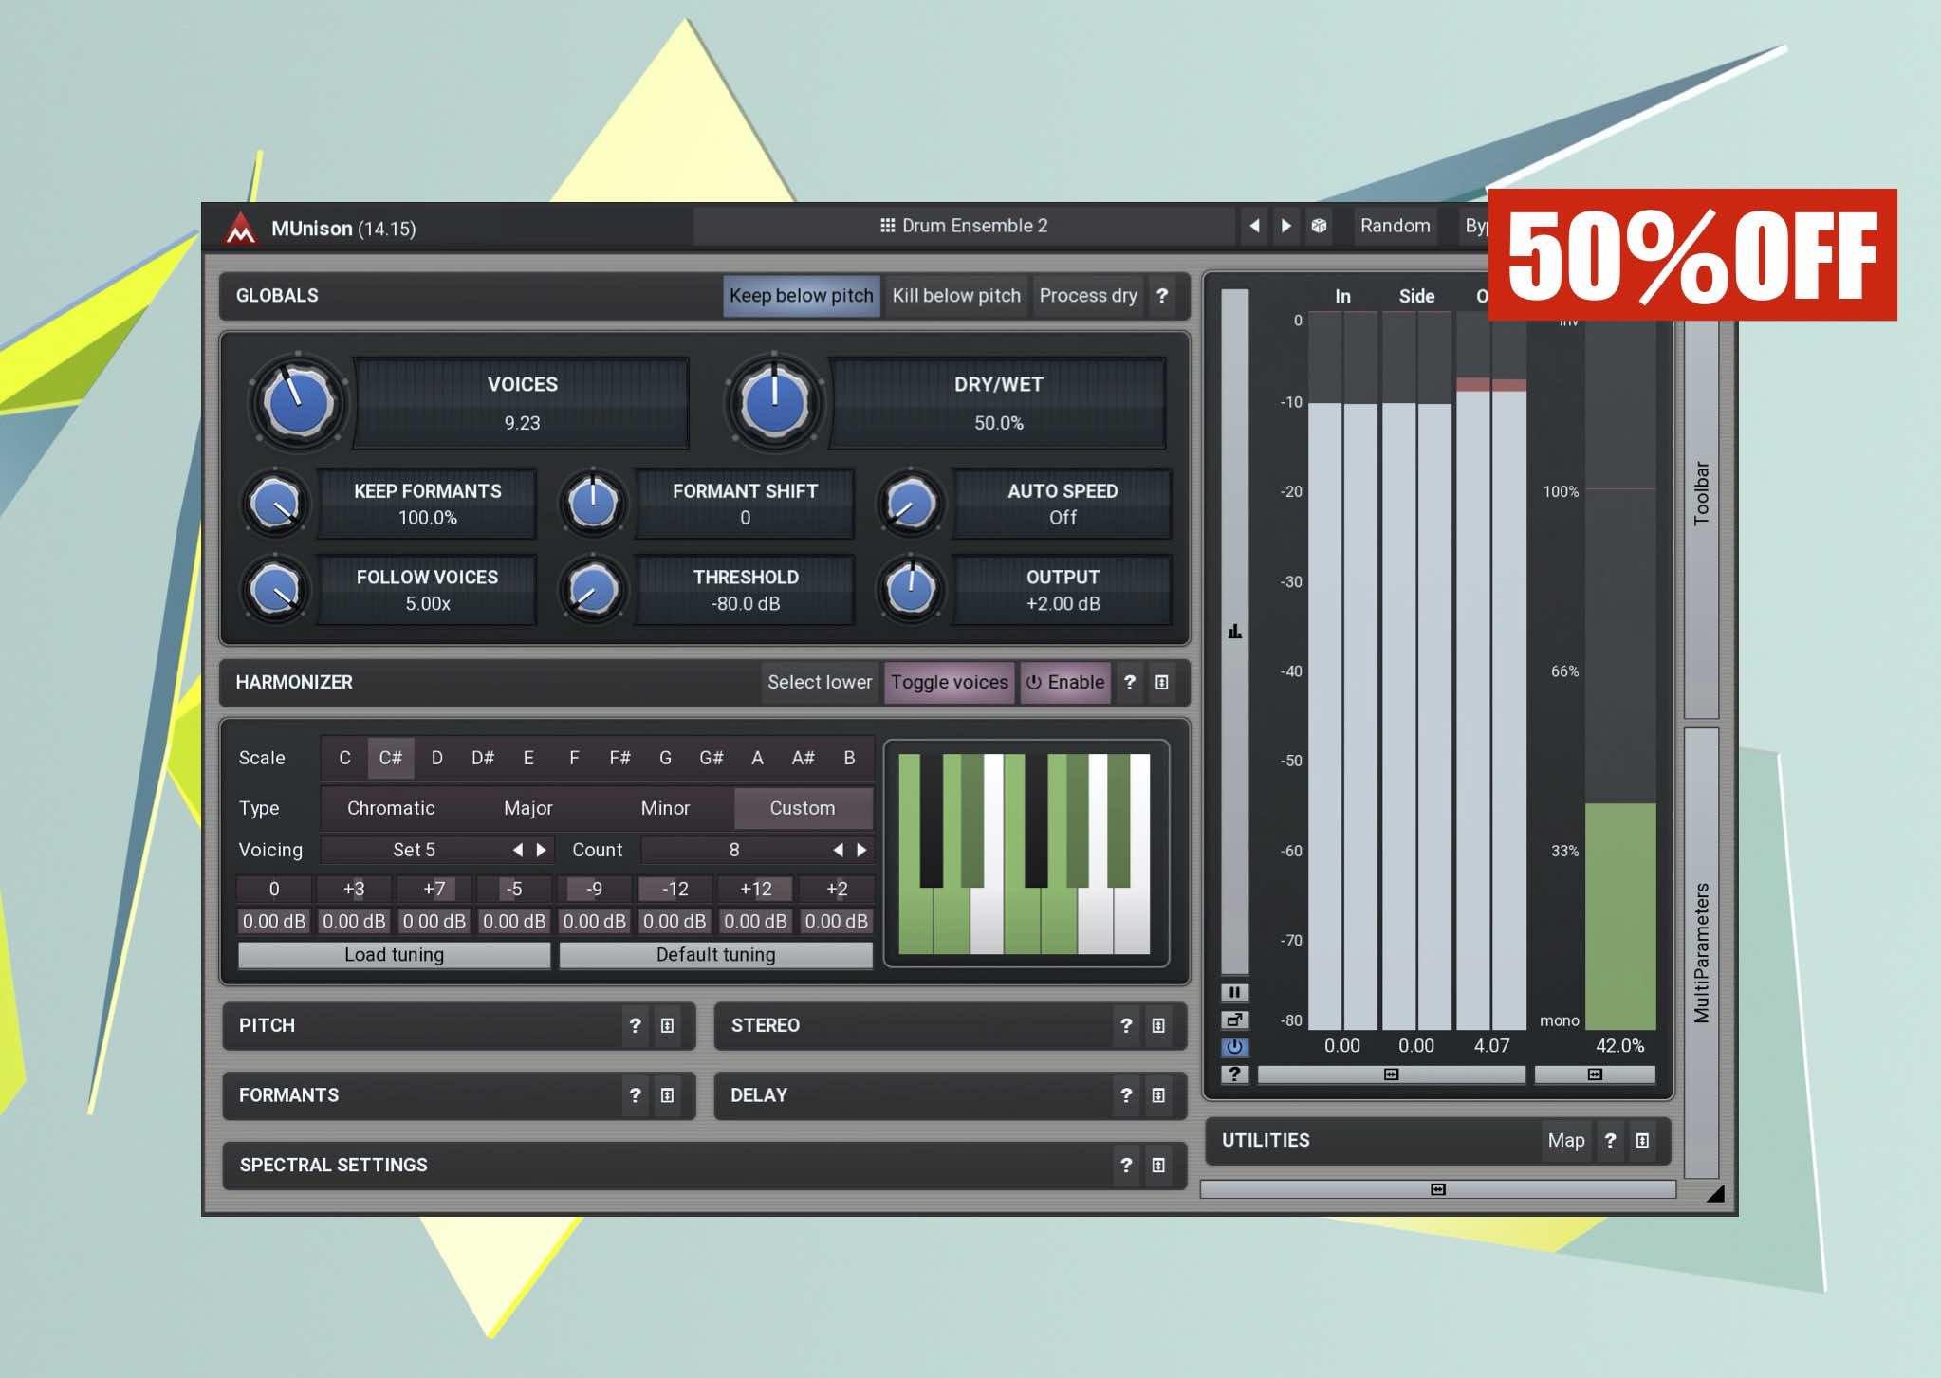This screenshot has width=1941, height=1378.
Task: Click the Harmonizer preset grid icon
Action: (1161, 682)
